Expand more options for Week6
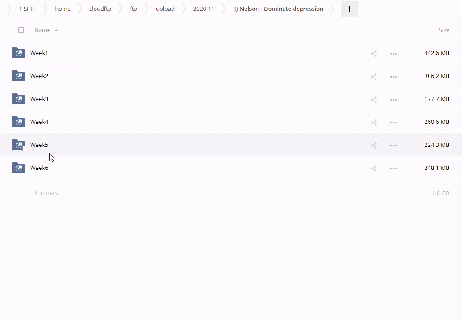Screen dimensions: 462x320 [x=393, y=169]
